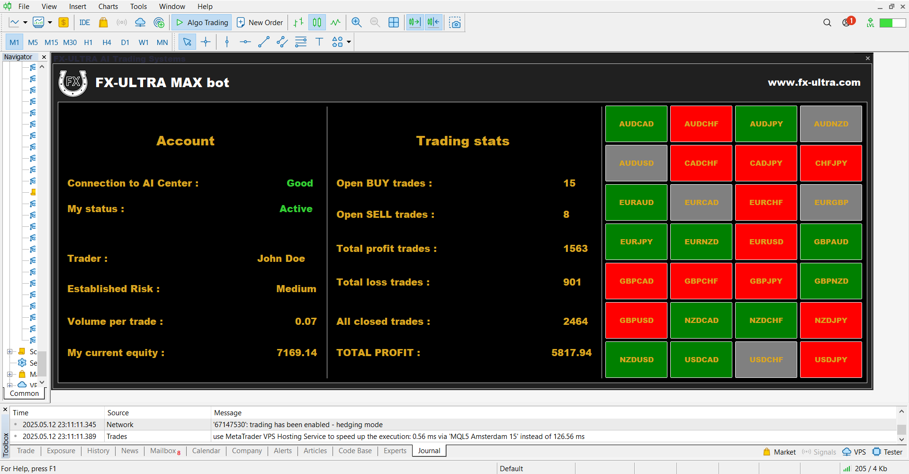Screen dimensions: 909x474
Task: Switch chart to candlesticks type
Action: pyautogui.click(x=317, y=22)
